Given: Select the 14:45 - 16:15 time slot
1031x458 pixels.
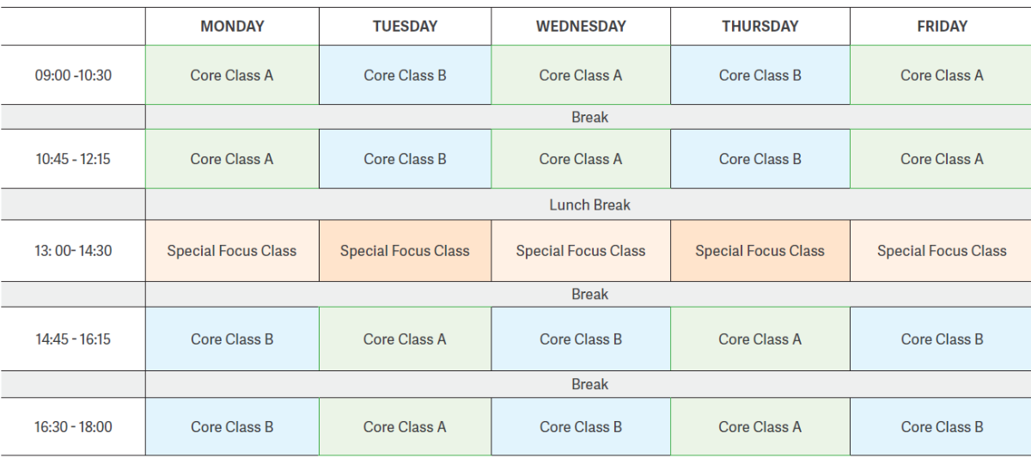Looking at the screenshot, I should point(73,339).
